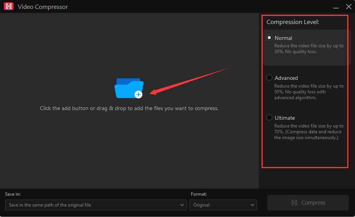Image resolution: width=355 pixels, height=217 pixels.
Task: Click the Normal 30% reduction description text
Action: pyautogui.click(x=309, y=48)
